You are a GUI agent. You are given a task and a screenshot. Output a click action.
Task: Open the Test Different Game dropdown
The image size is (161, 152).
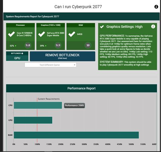pos(51,65)
